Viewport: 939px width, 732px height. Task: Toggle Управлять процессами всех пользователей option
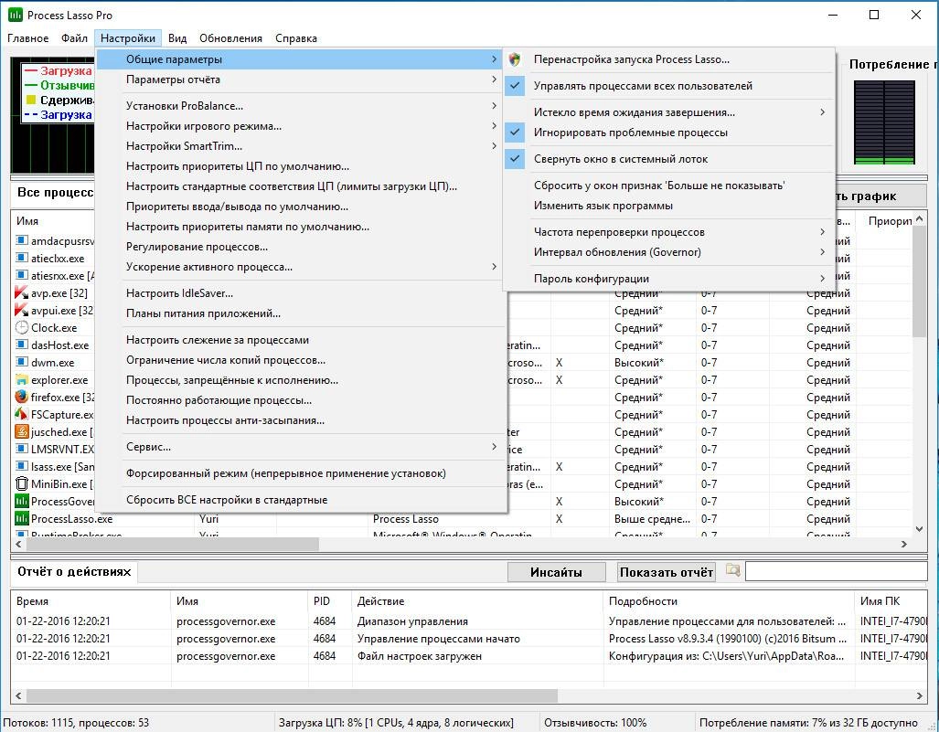tap(668, 86)
